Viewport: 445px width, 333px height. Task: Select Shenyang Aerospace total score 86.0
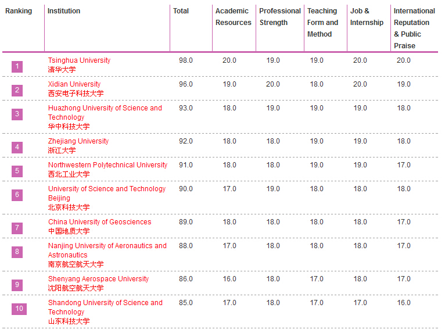click(x=186, y=279)
